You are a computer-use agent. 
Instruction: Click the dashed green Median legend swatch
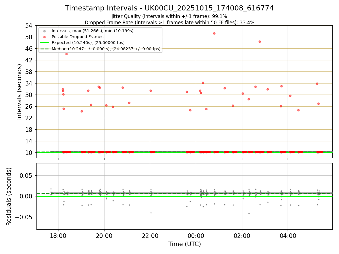pyautogui.click(x=45, y=49)
